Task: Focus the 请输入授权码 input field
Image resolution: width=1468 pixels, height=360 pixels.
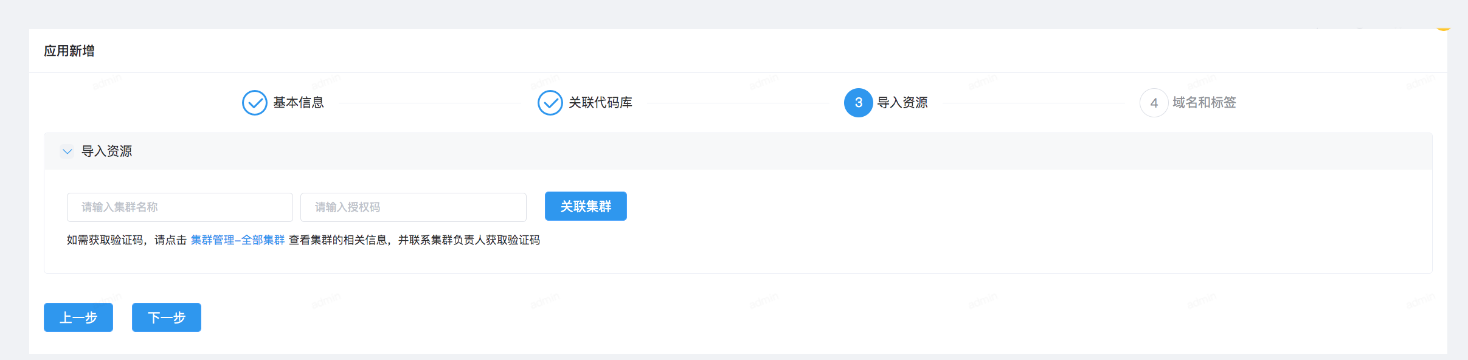Action: point(414,207)
